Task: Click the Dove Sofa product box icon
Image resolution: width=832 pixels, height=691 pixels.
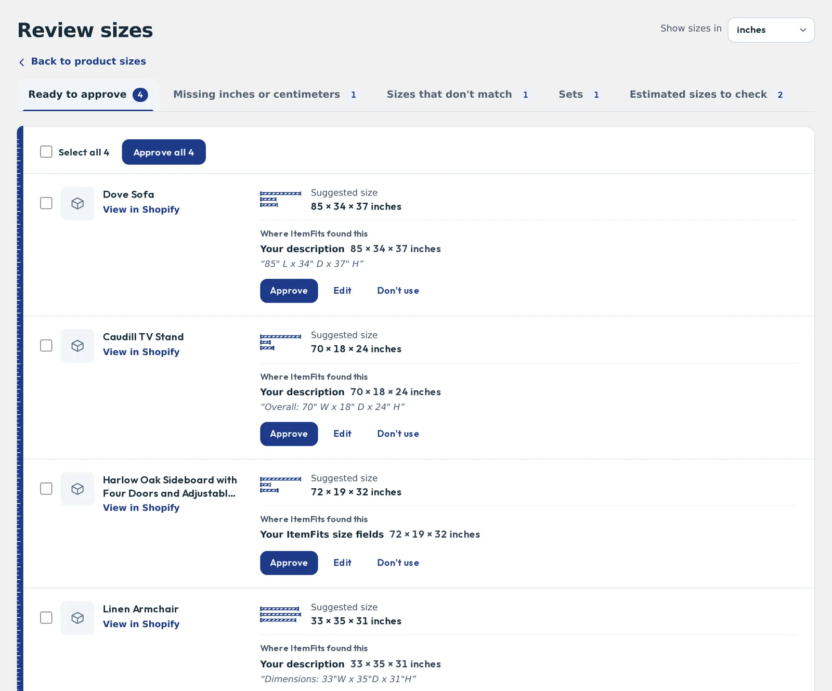Action: (x=77, y=203)
